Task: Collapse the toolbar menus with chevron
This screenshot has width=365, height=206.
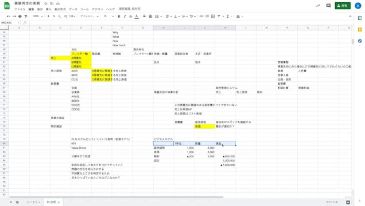Action: point(350,16)
